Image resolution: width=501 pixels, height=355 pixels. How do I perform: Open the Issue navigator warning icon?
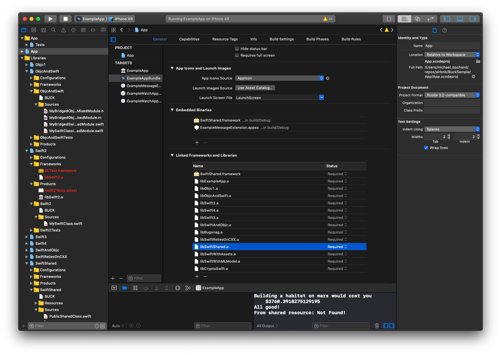[x=63, y=30]
